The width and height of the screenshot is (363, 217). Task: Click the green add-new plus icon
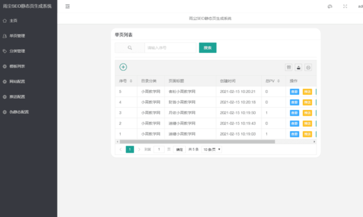[123, 67]
